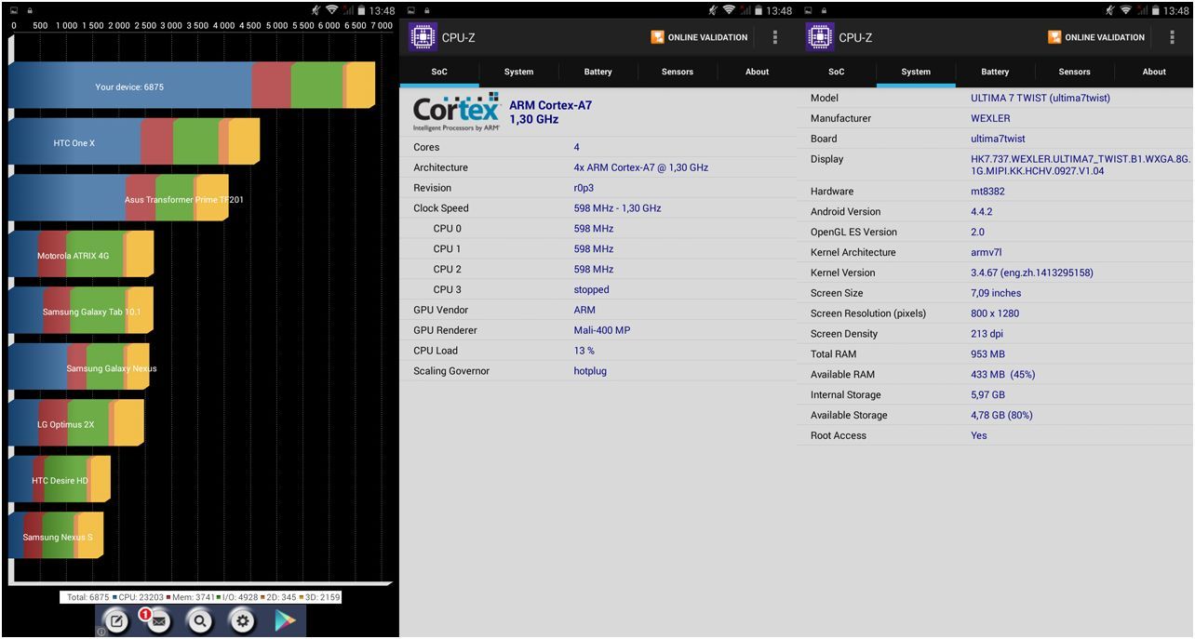Switch to Sensors tab on the System screen
The image size is (1195, 639).
pos(1074,72)
